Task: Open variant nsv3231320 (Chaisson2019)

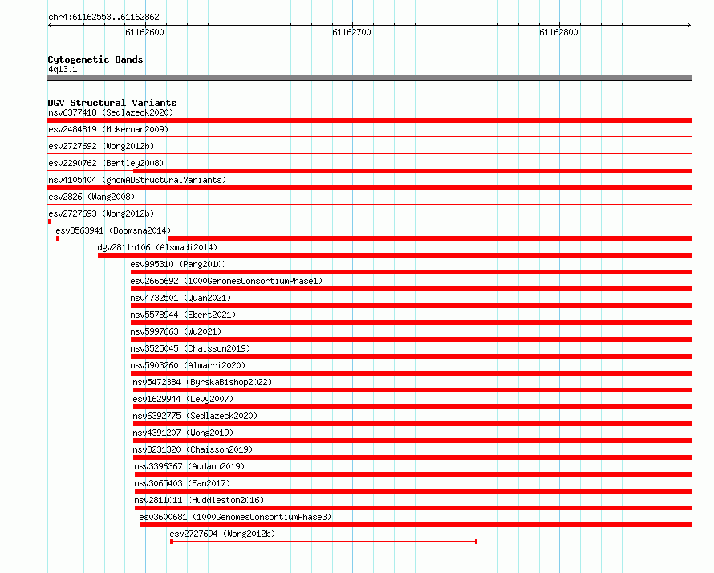Action: (x=193, y=449)
